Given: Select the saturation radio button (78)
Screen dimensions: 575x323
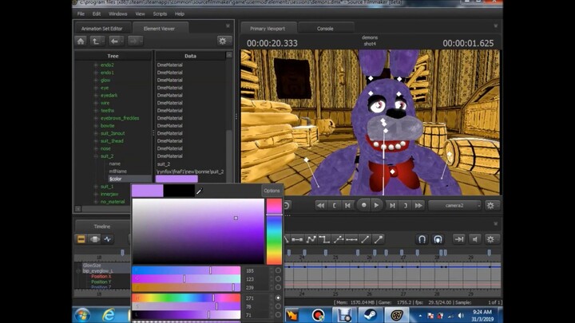Looking at the screenshot, I should tap(278, 306).
